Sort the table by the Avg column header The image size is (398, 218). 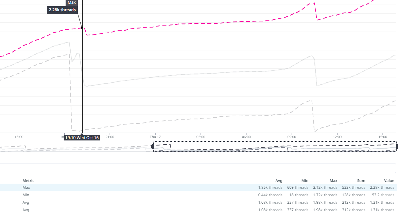pos(279,181)
